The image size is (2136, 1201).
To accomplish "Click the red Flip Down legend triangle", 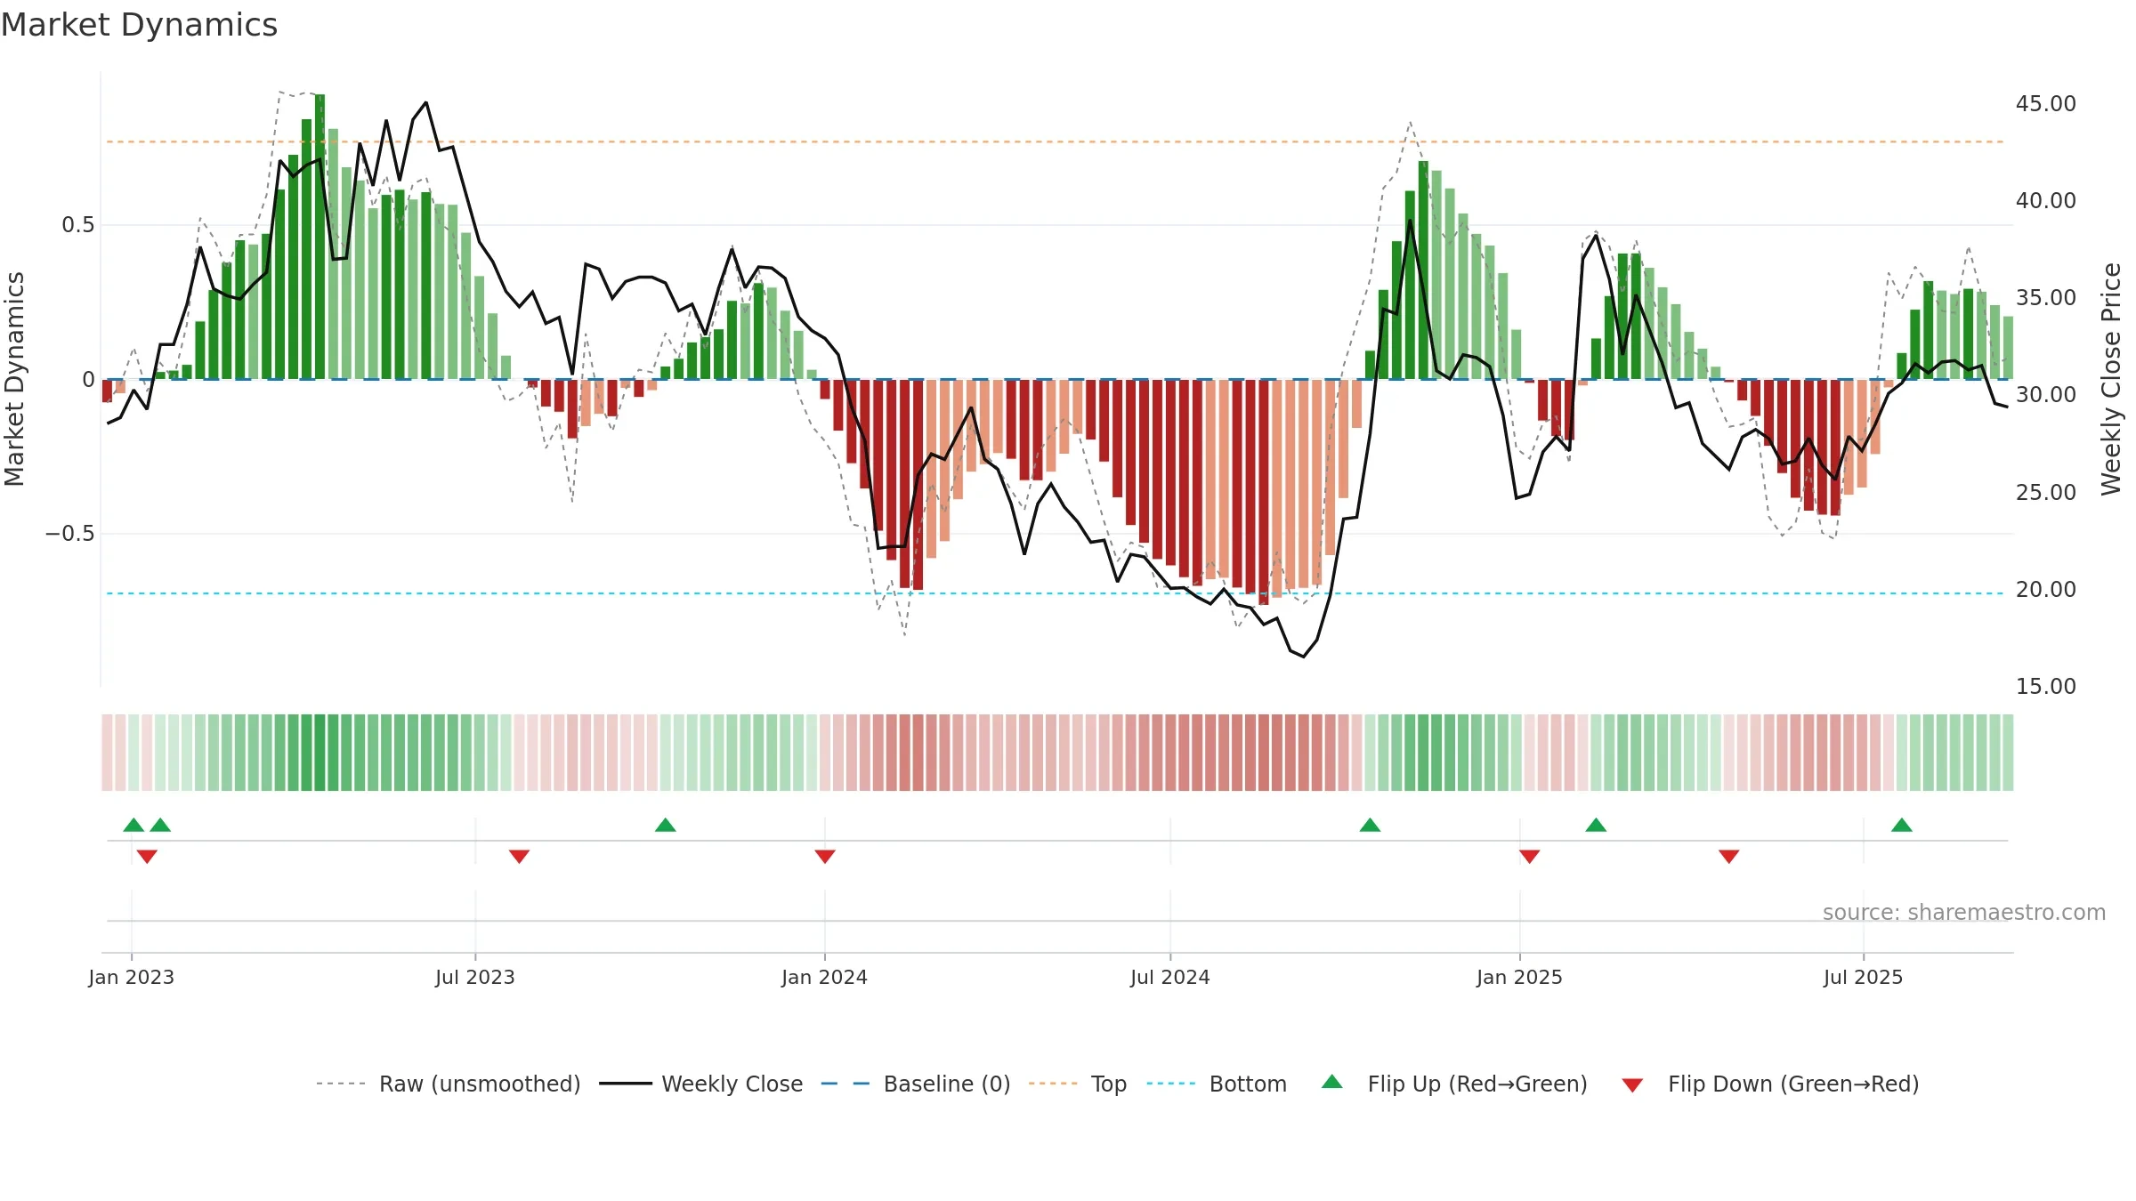I will [1632, 1085].
